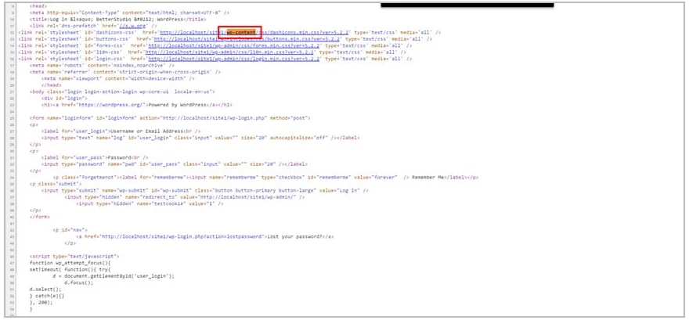689x320 pixels.
Task: Click the script type="text/javascript" tag
Action: (74, 257)
